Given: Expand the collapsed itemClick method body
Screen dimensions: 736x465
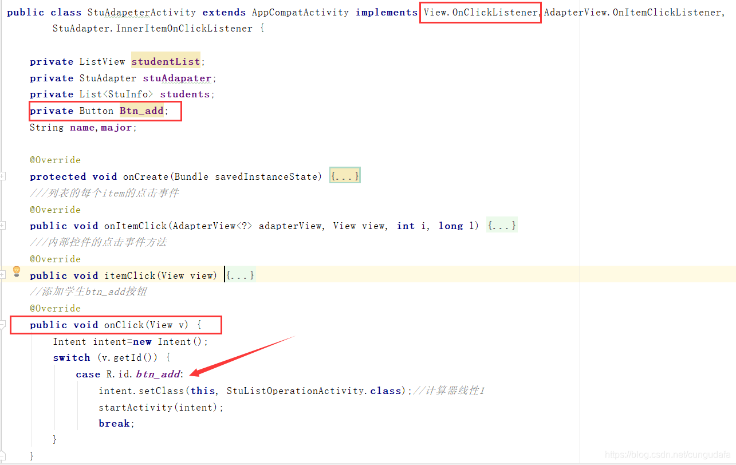Looking at the screenshot, I should (x=241, y=275).
